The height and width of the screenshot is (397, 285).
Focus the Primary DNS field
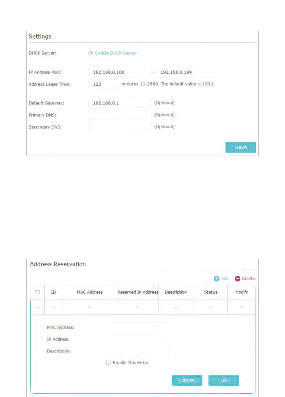[x=120, y=115]
